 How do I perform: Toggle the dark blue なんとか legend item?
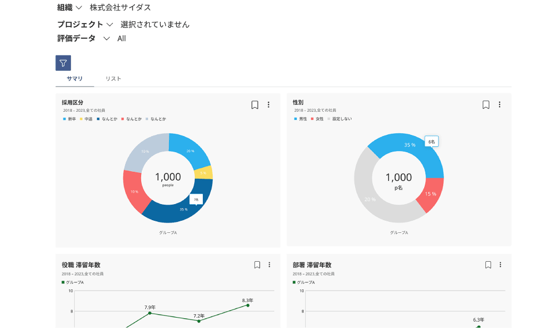[107, 119]
